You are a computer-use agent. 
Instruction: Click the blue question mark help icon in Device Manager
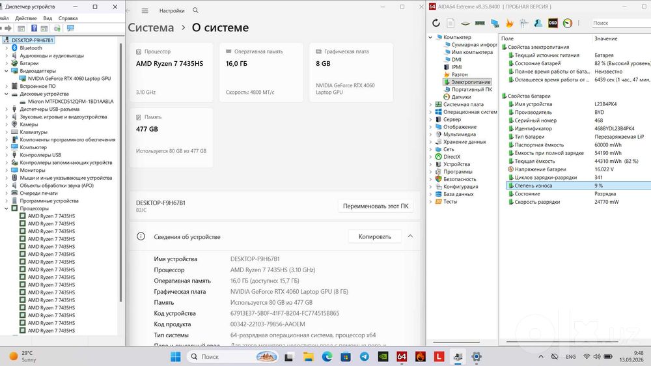pos(34,28)
